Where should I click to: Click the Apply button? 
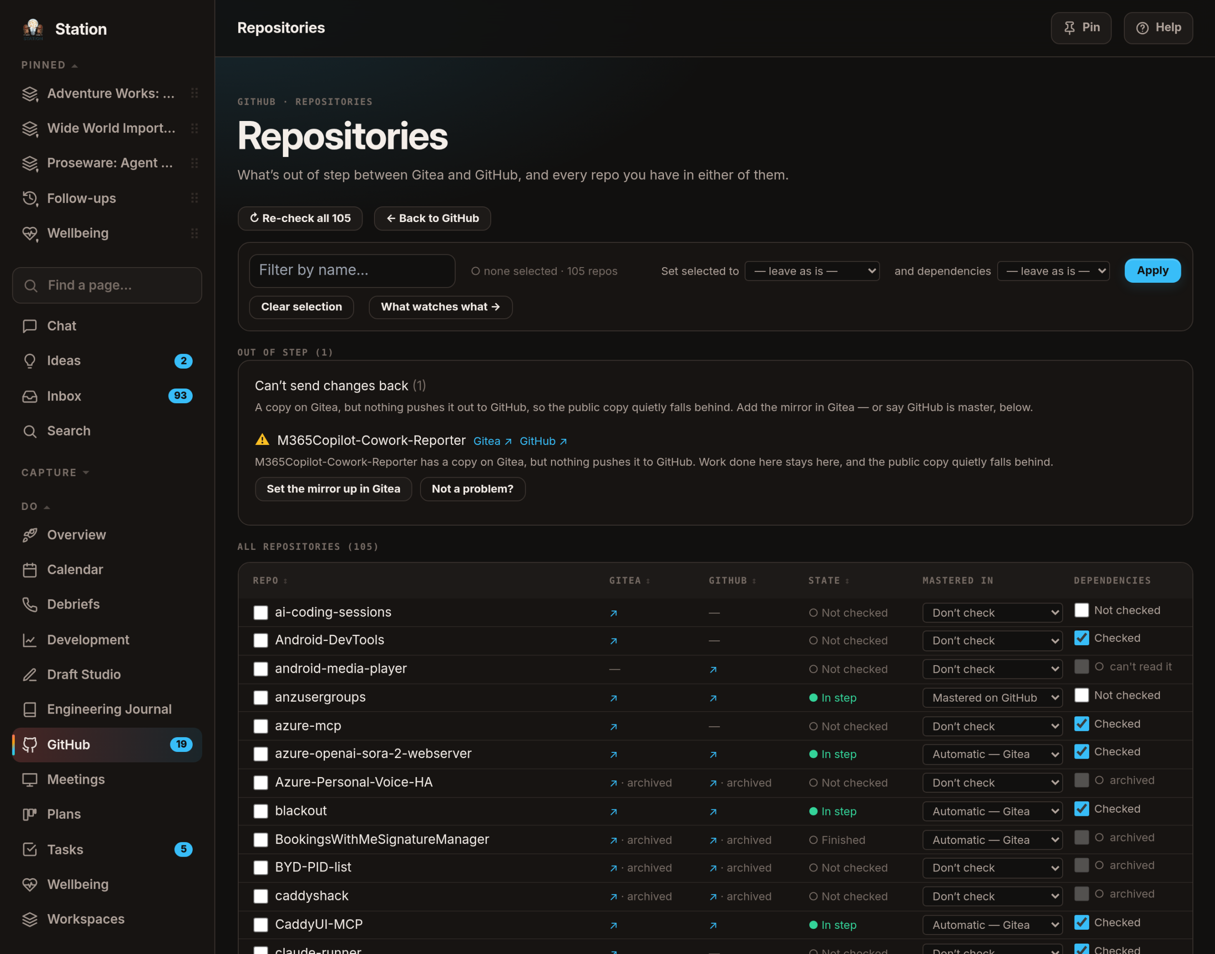point(1152,271)
